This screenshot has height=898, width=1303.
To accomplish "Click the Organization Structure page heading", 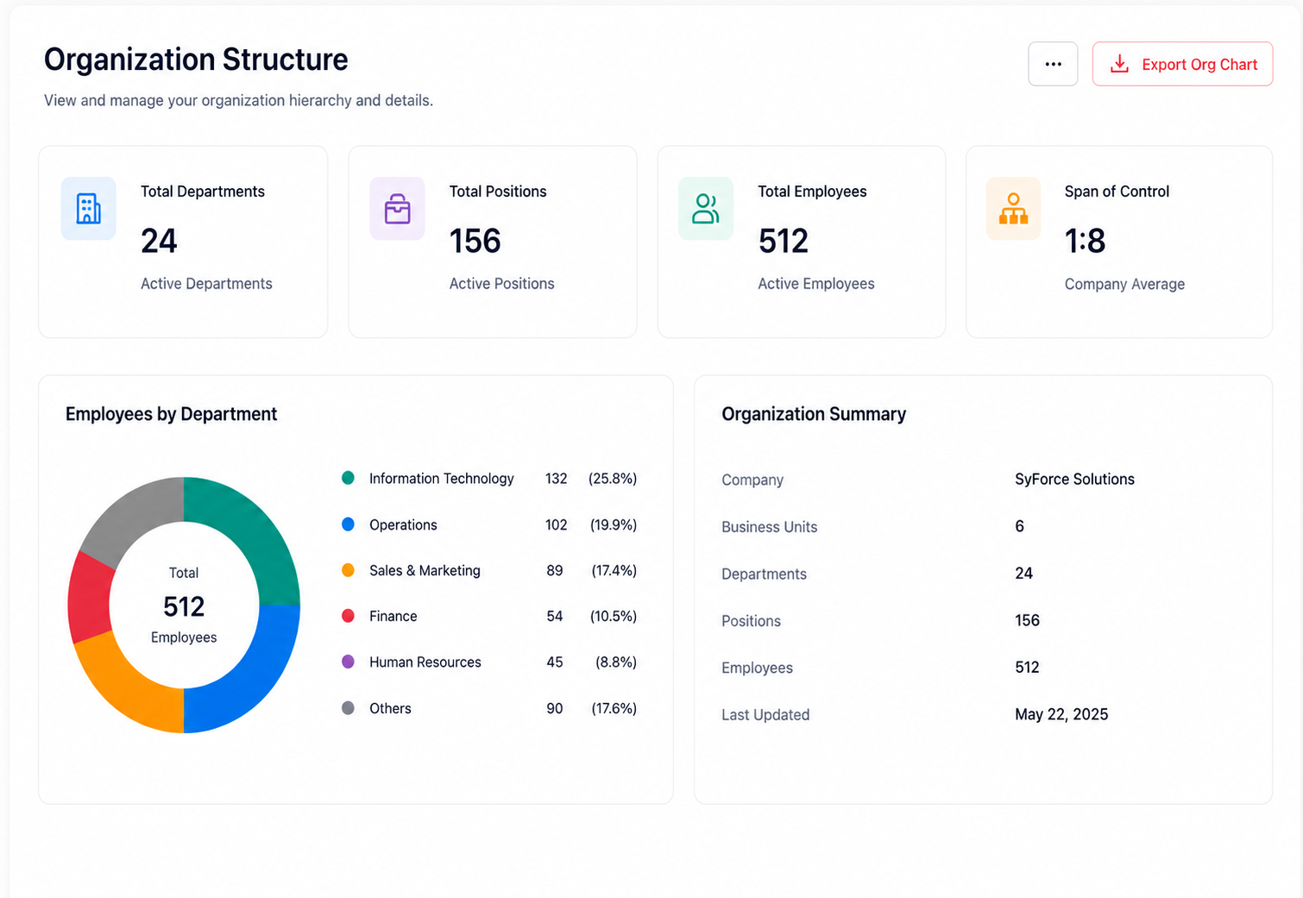I will pyautogui.click(x=196, y=60).
